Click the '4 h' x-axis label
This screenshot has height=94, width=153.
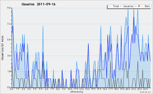click(x=35, y=89)
